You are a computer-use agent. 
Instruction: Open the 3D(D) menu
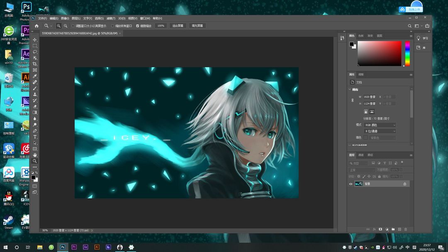point(122,18)
